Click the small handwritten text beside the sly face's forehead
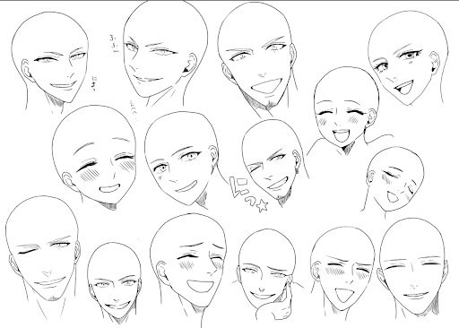The image size is (459, 328). tap(114, 43)
